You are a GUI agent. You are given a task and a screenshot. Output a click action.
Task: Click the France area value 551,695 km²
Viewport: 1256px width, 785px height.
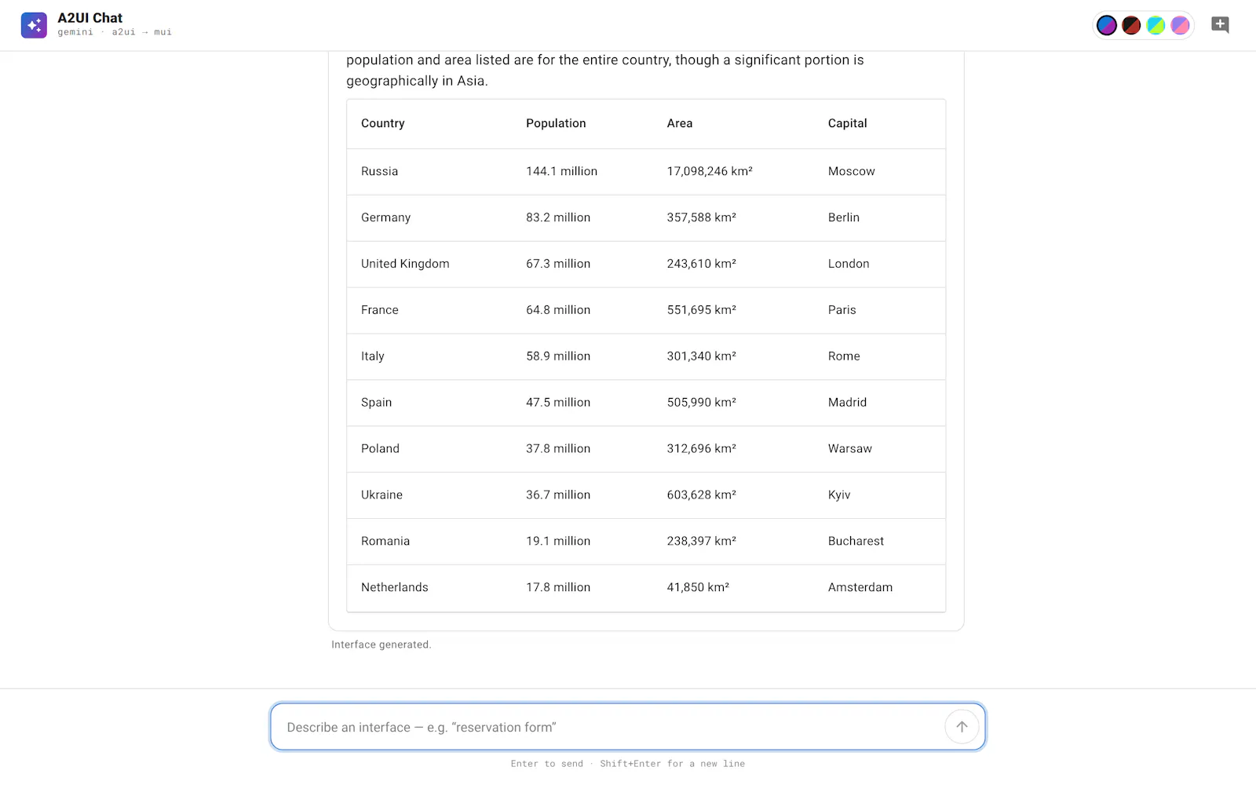701,310
